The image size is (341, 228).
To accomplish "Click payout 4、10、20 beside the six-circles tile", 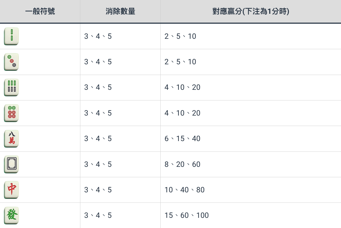I will 182,113.
